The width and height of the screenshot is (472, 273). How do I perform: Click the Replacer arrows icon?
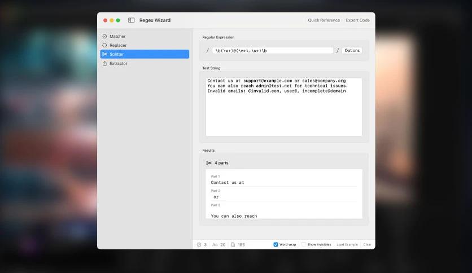(x=104, y=45)
